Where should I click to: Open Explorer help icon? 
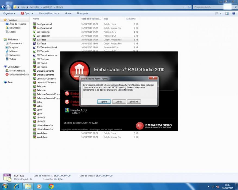click(x=234, y=13)
